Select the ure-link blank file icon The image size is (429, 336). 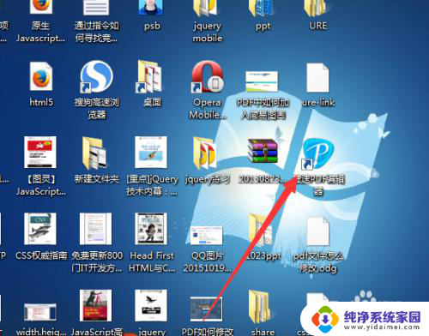317,78
